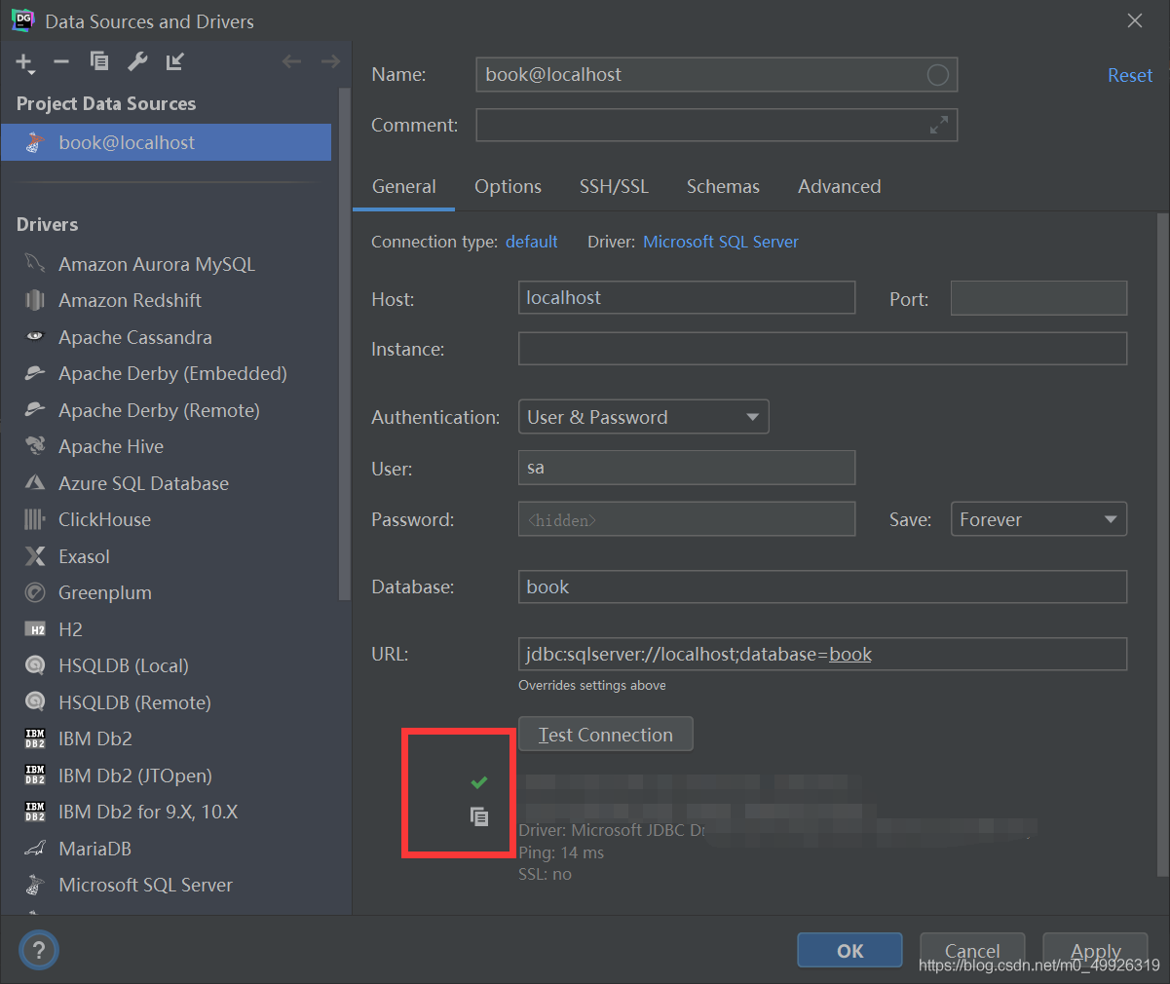Add a new data source with plus icon
1170x984 pixels.
click(24, 62)
